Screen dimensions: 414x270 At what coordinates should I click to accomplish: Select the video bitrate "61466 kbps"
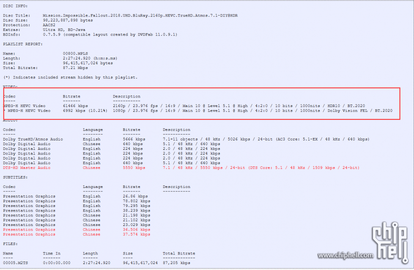[75, 106]
